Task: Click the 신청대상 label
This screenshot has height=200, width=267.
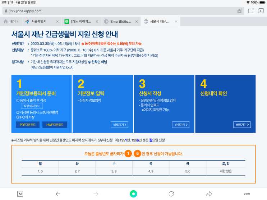Action: pos(18,50)
